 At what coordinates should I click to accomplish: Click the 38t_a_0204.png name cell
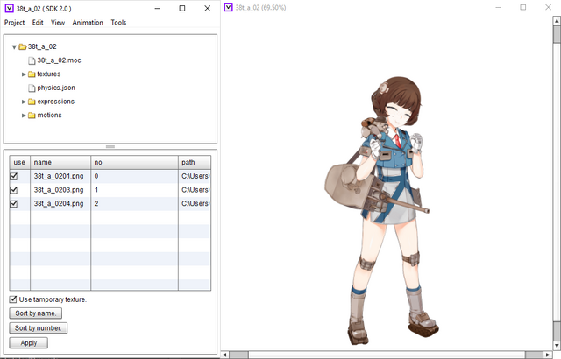click(60, 204)
